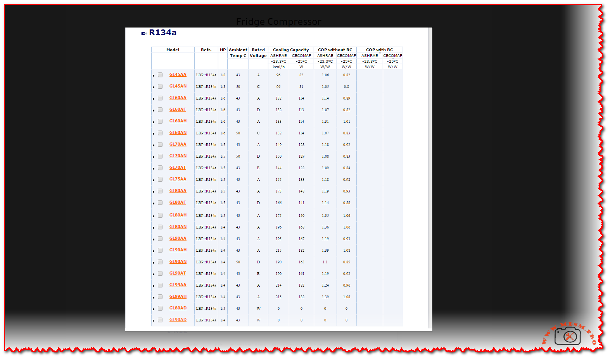Follow the GL80AN model link

coord(178,227)
